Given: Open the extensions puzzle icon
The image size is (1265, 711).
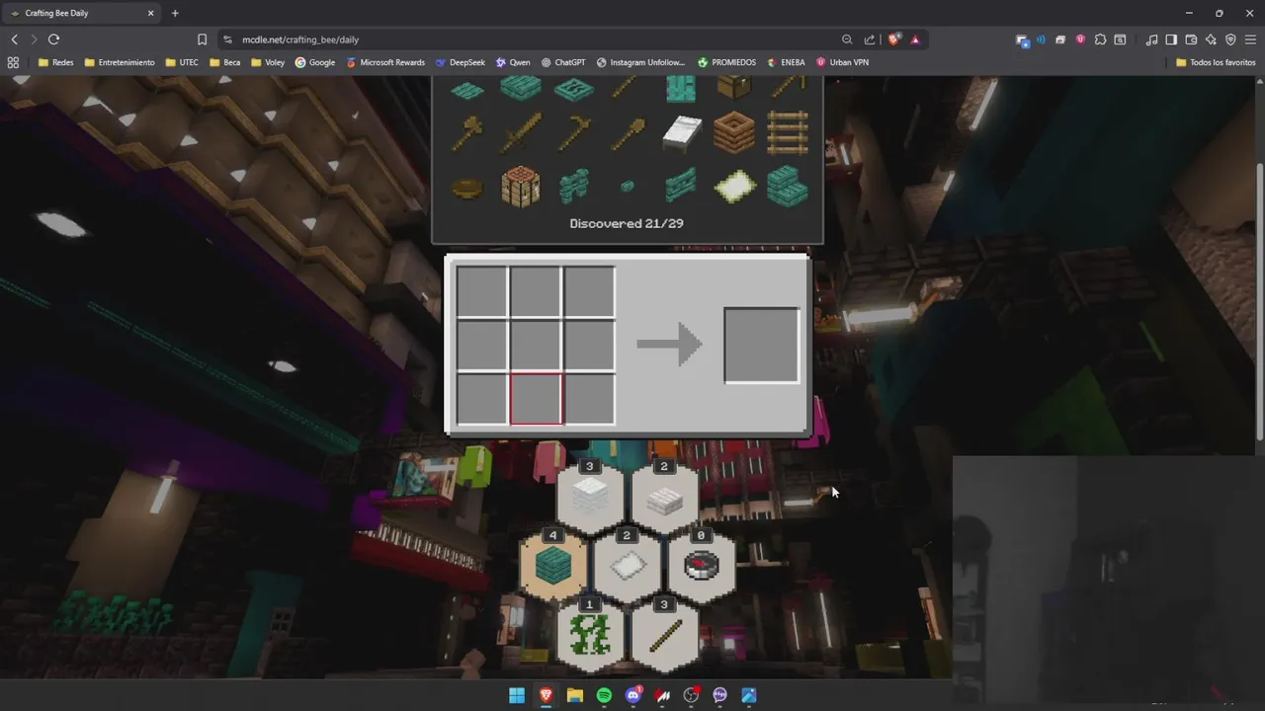Looking at the screenshot, I should 1100,39.
